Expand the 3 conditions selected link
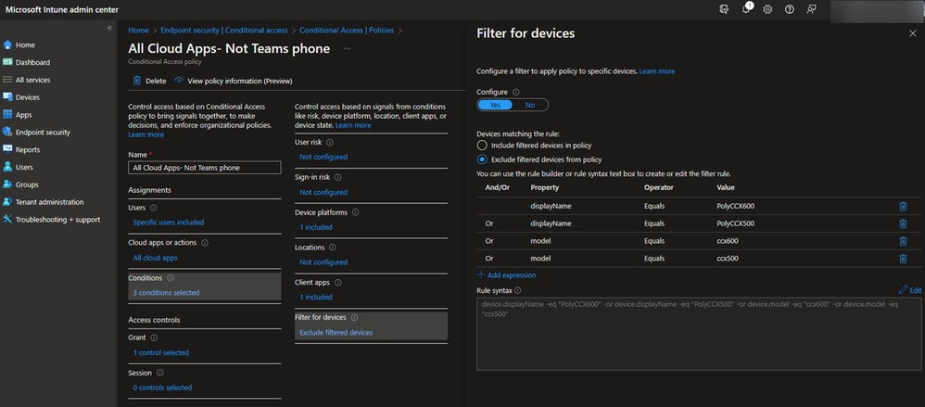This screenshot has width=925, height=407. click(166, 293)
